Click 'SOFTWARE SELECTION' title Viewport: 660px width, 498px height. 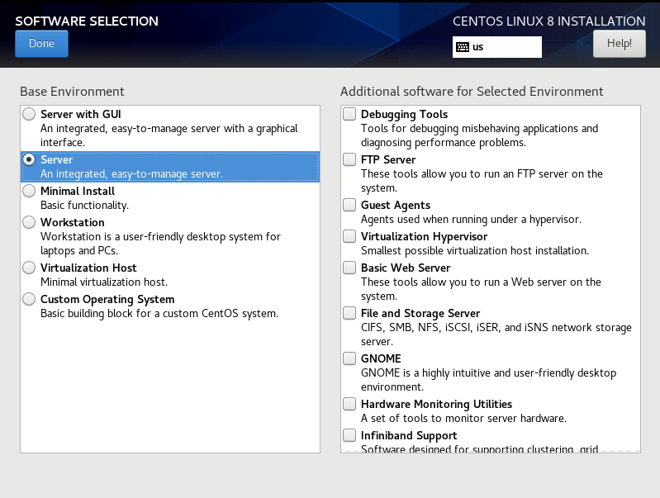pos(87,21)
